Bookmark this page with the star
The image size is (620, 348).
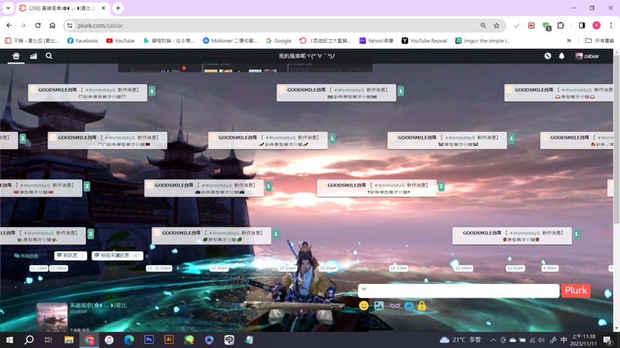click(x=496, y=25)
